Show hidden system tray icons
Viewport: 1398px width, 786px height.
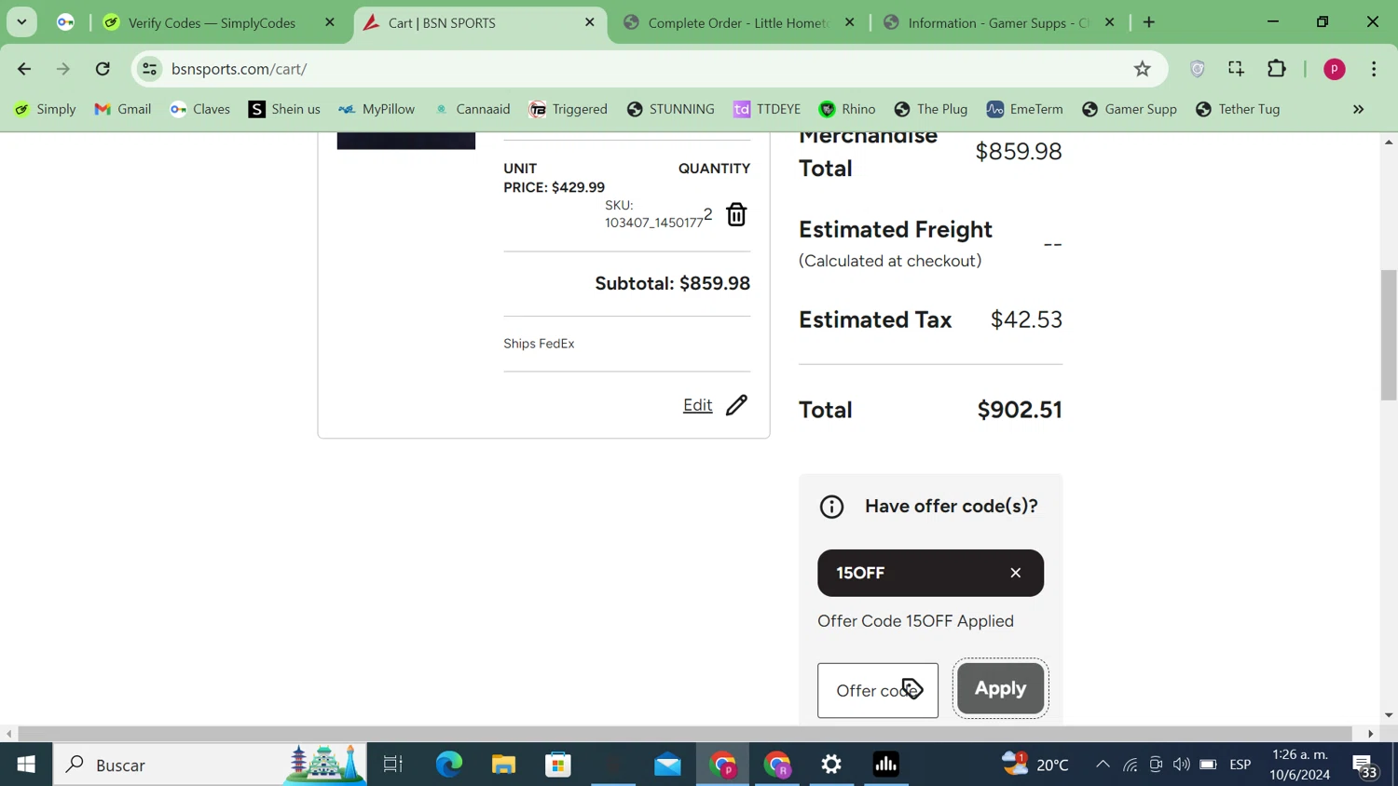tap(1103, 765)
